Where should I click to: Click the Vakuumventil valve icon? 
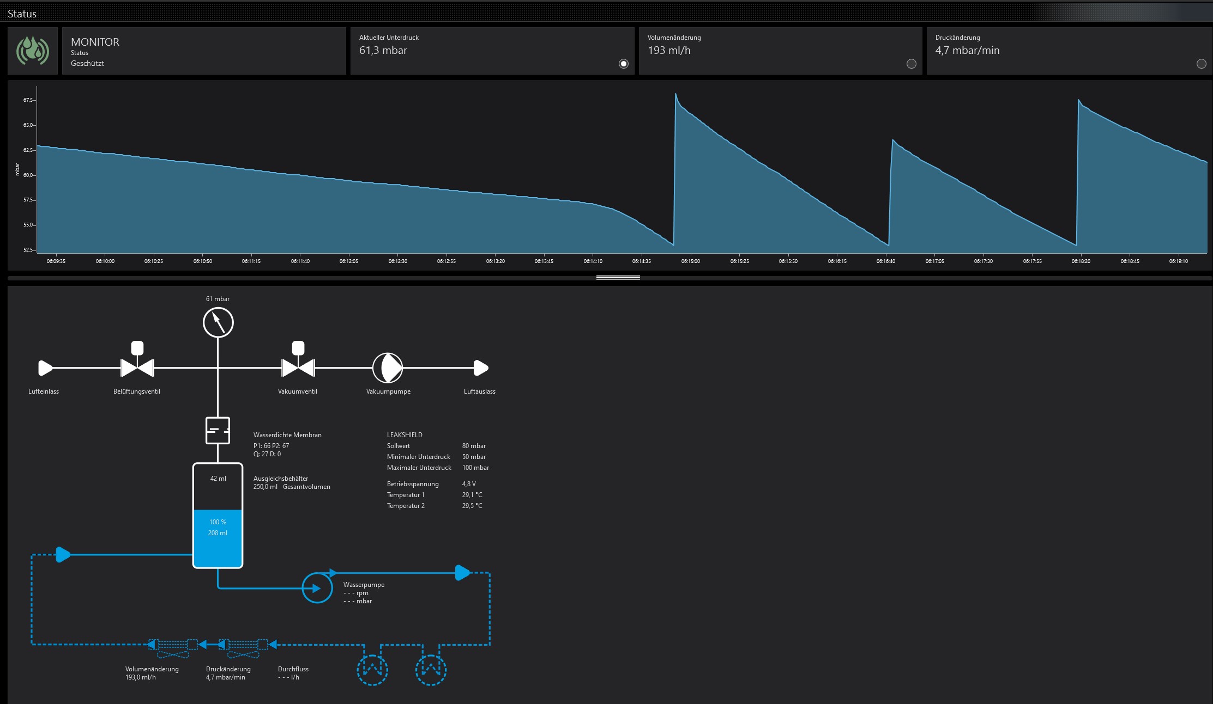click(298, 368)
